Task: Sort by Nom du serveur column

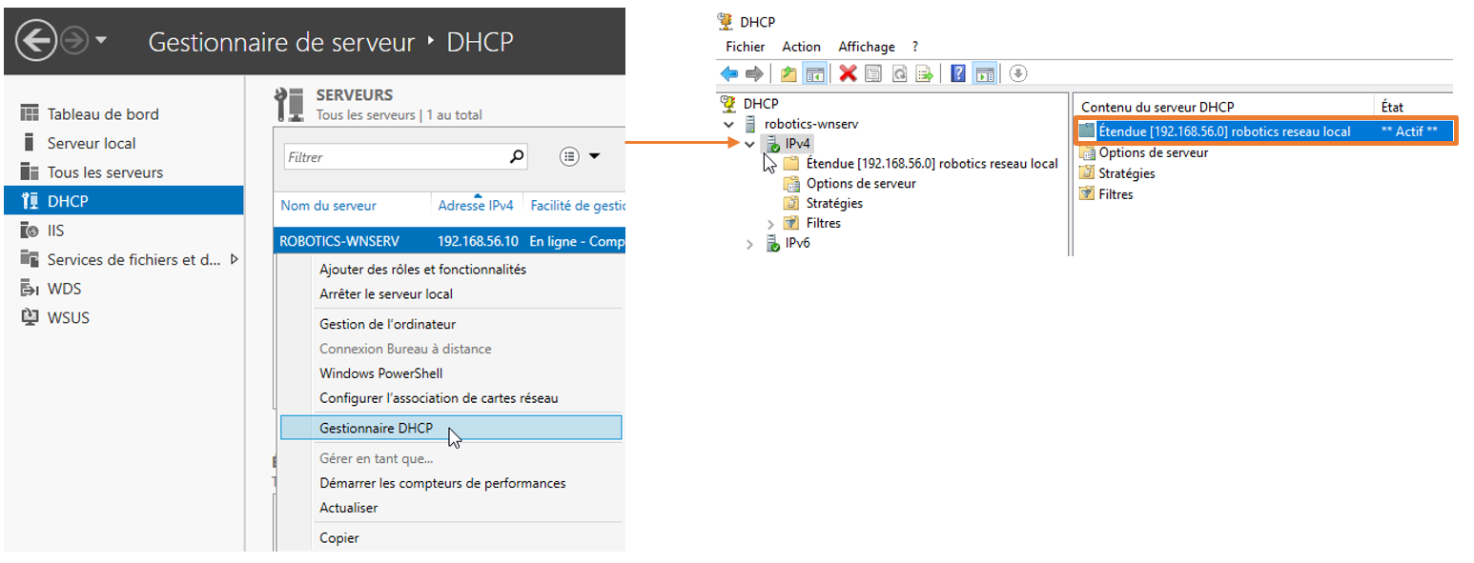Action: [328, 205]
